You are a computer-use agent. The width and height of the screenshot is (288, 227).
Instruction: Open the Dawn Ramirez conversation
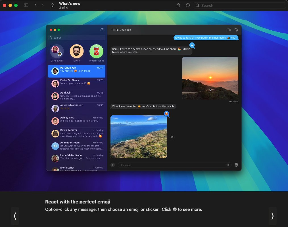point(77,133)
